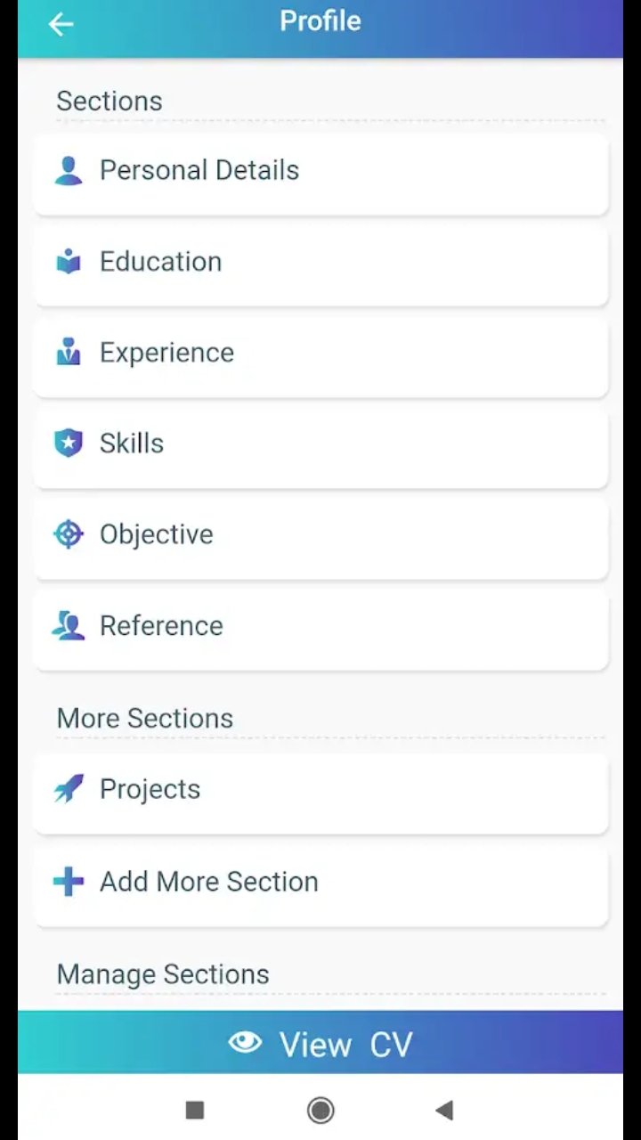The width and height of the screenshot is (641, 1140).
Task: Open the Education section
Action: click(320, 262)
